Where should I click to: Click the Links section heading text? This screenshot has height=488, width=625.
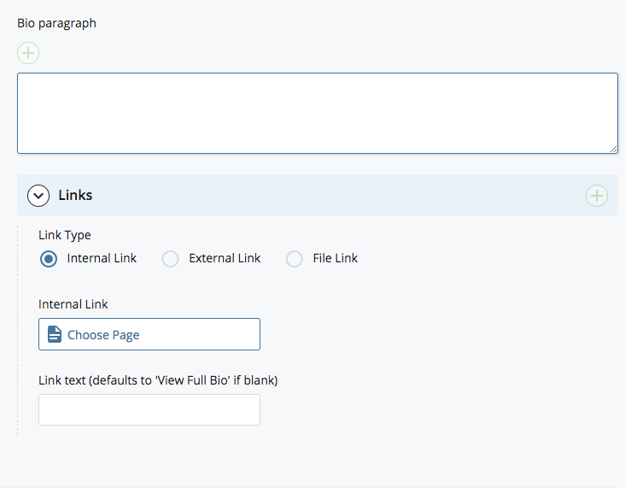[75, 196]
